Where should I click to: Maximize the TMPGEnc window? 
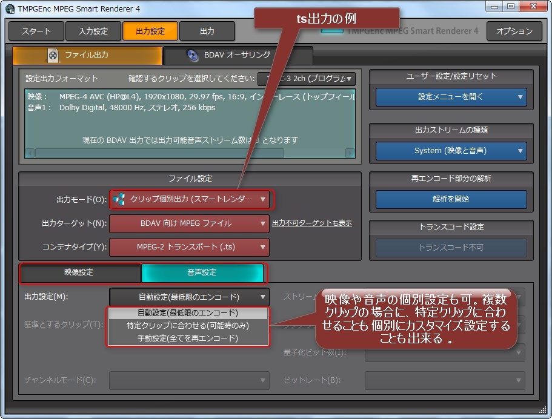[x=510, y=6]
